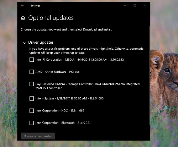Click the AMD Other hardware PCI bus label
The image size is (178, 147).
pyautogui.click(x=57, y=72)
